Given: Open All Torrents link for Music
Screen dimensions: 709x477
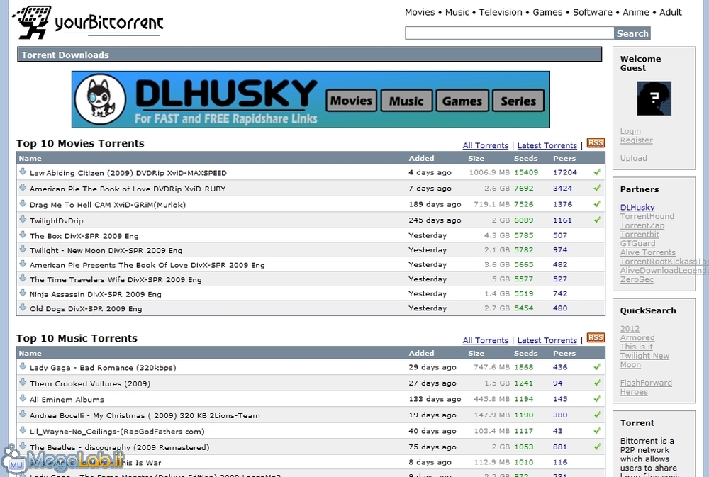Looking at the screenshot, I should (x=485, y=340).
